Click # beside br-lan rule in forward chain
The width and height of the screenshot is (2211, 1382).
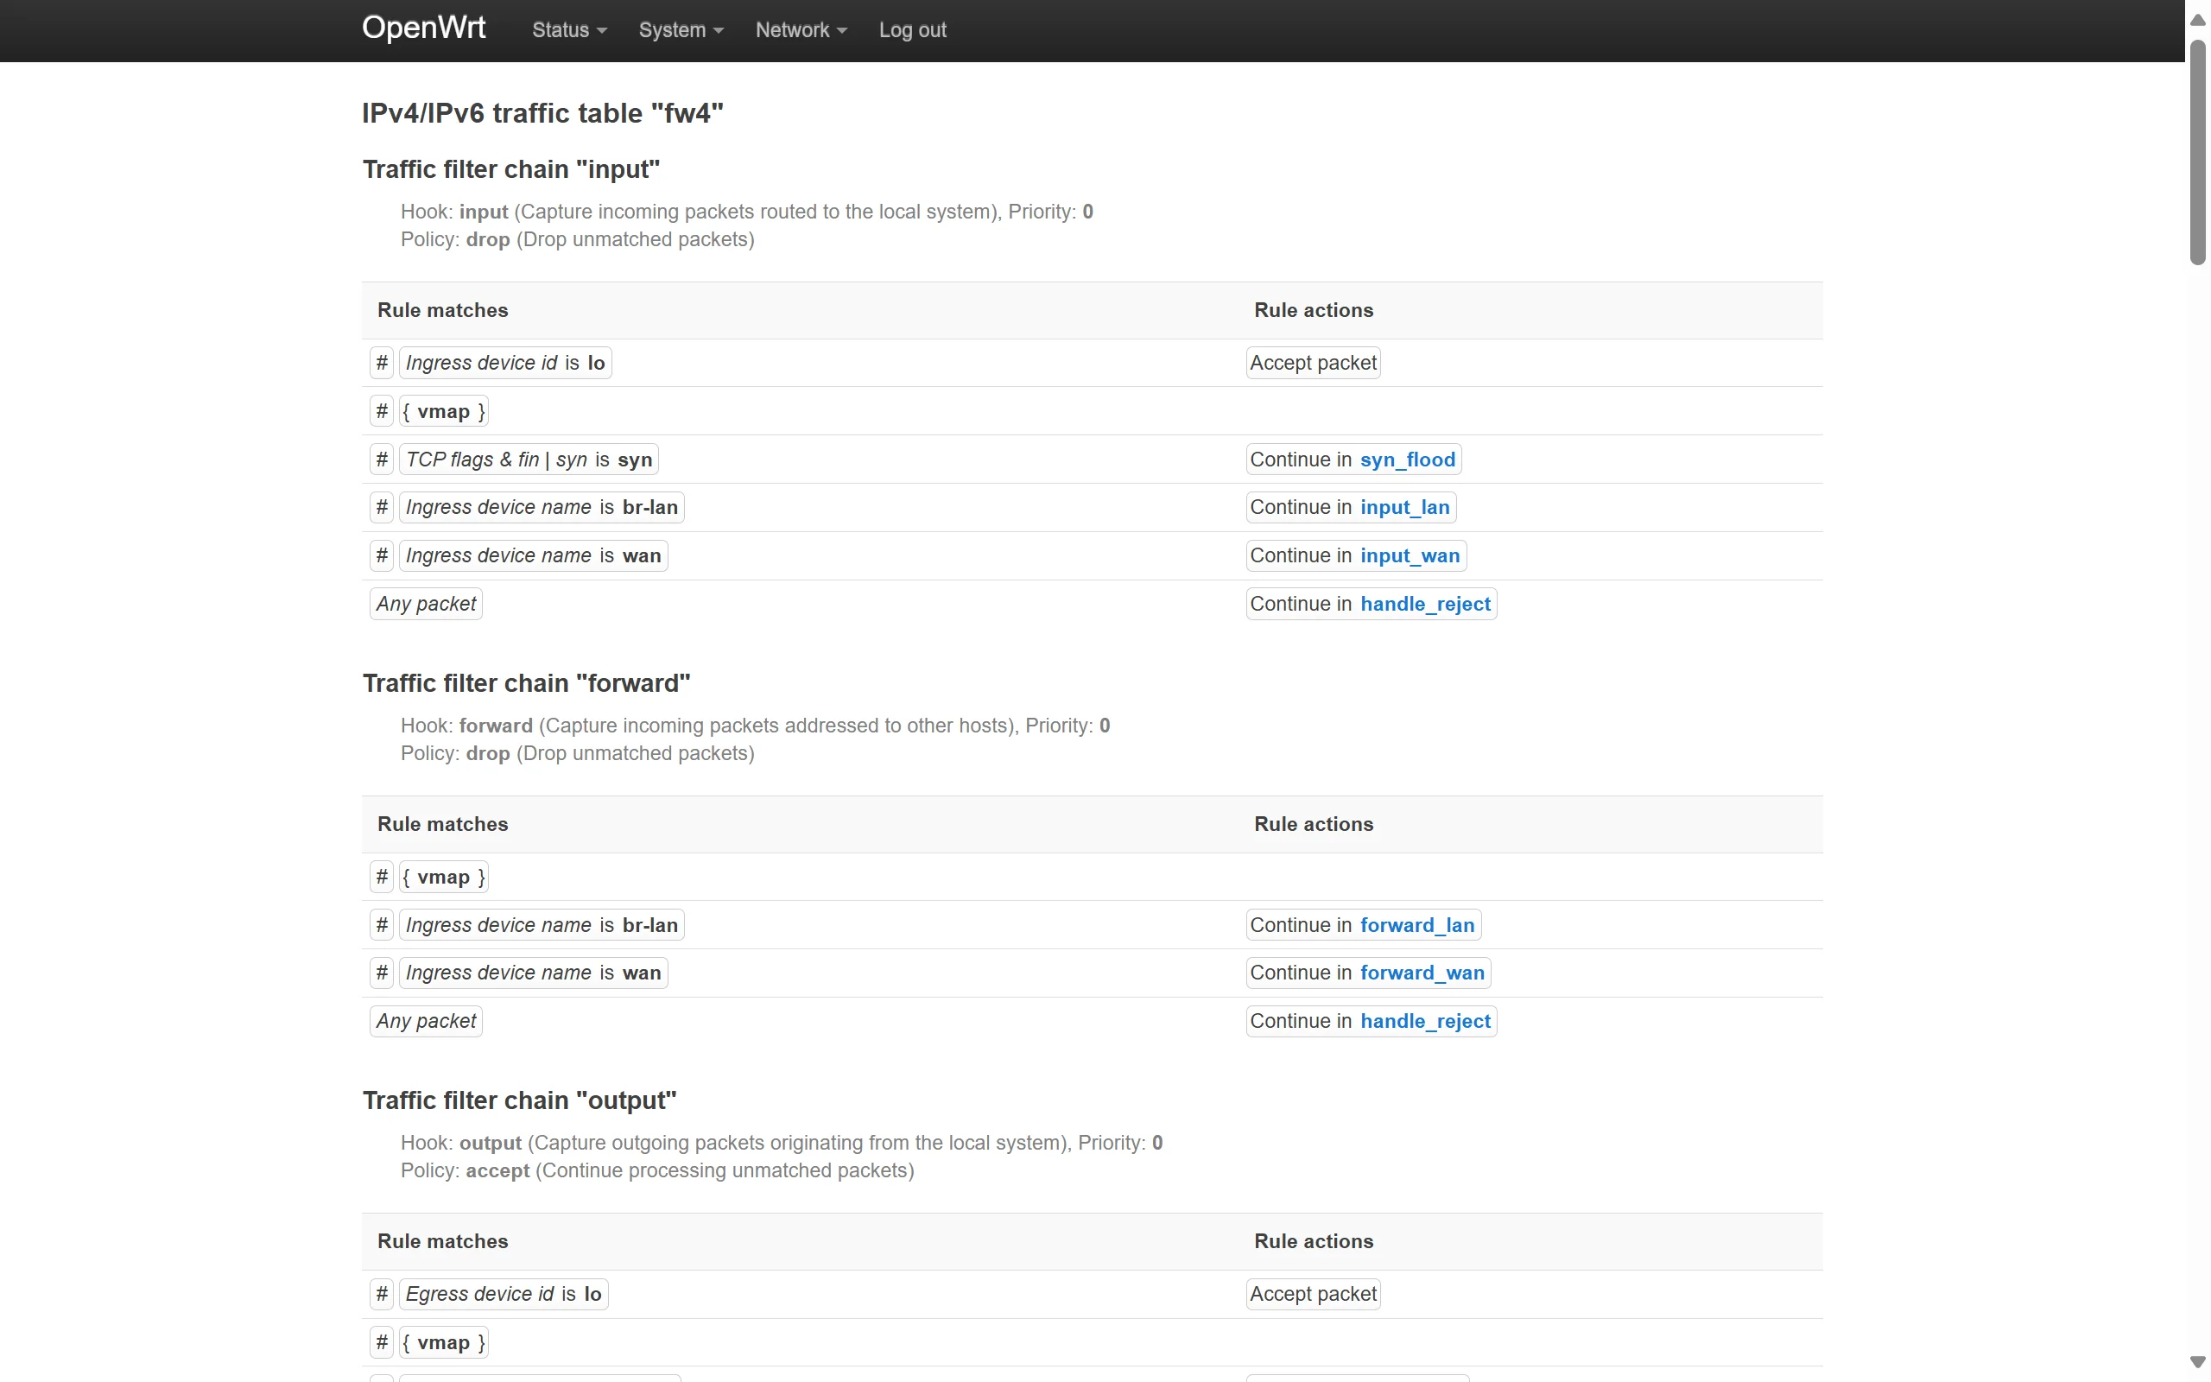coord(382,925)
